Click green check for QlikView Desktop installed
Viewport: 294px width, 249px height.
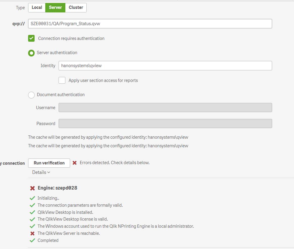tap(32, 212)
